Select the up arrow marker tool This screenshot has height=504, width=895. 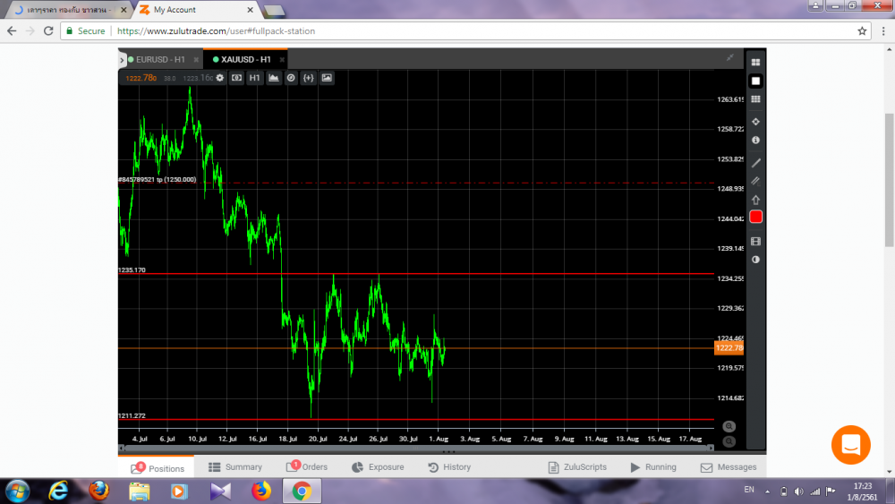(755, 200)
